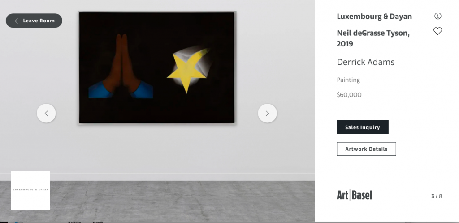Open the gallery info icon

[437, 16]
